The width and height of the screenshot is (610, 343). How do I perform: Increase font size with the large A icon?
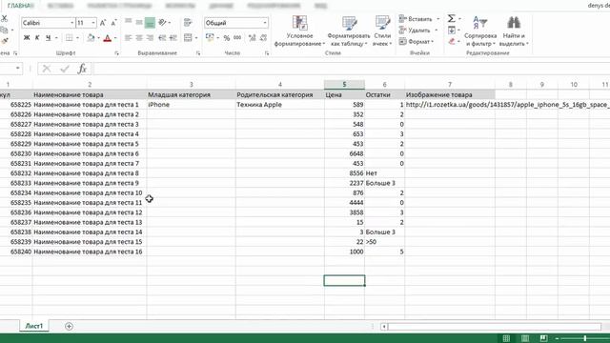click(103, 23)
